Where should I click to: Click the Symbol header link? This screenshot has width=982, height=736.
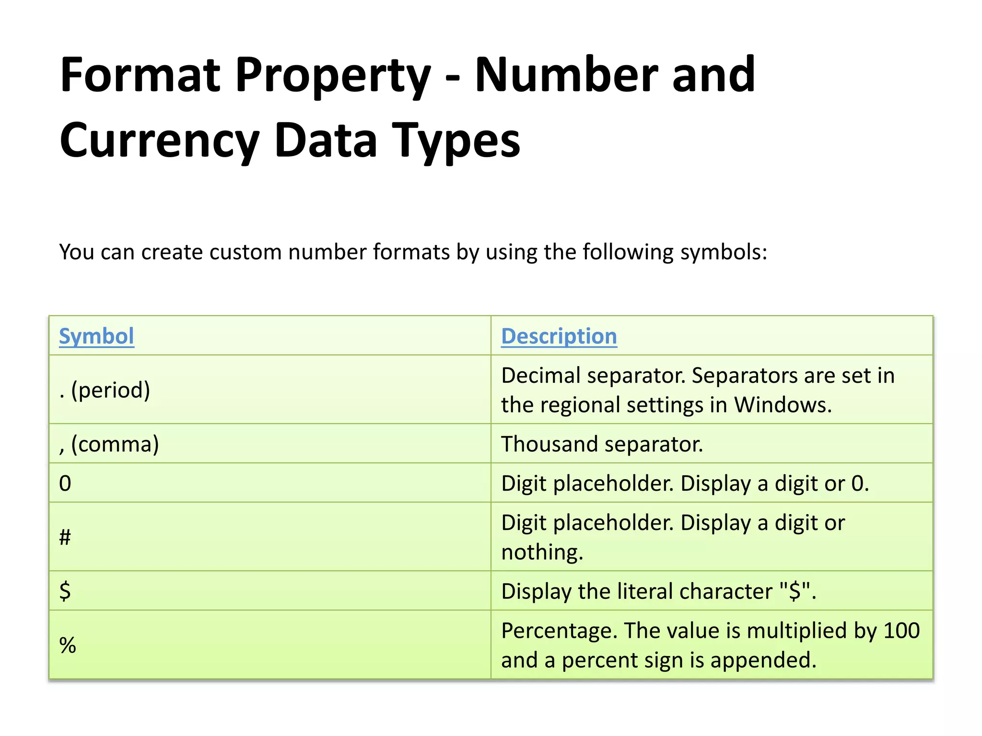(96, 336)
